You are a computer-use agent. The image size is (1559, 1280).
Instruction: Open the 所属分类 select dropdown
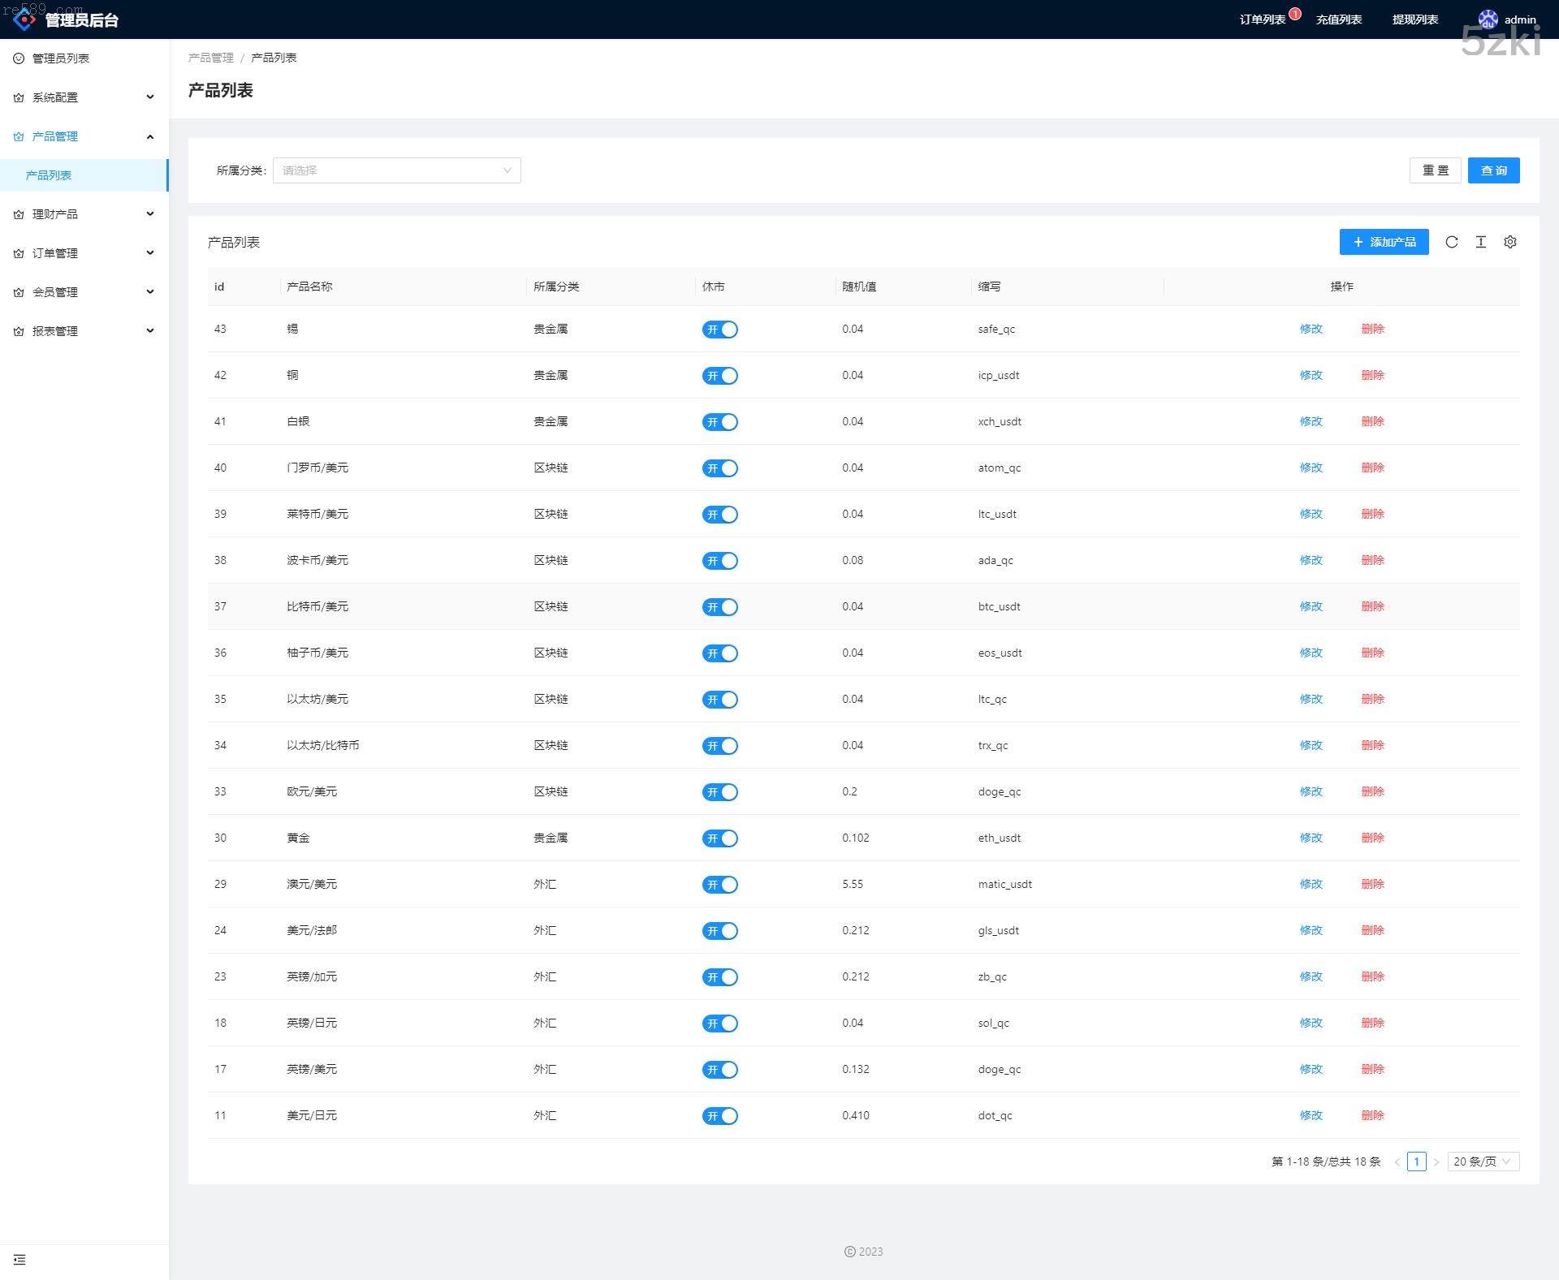coord(396,170)
